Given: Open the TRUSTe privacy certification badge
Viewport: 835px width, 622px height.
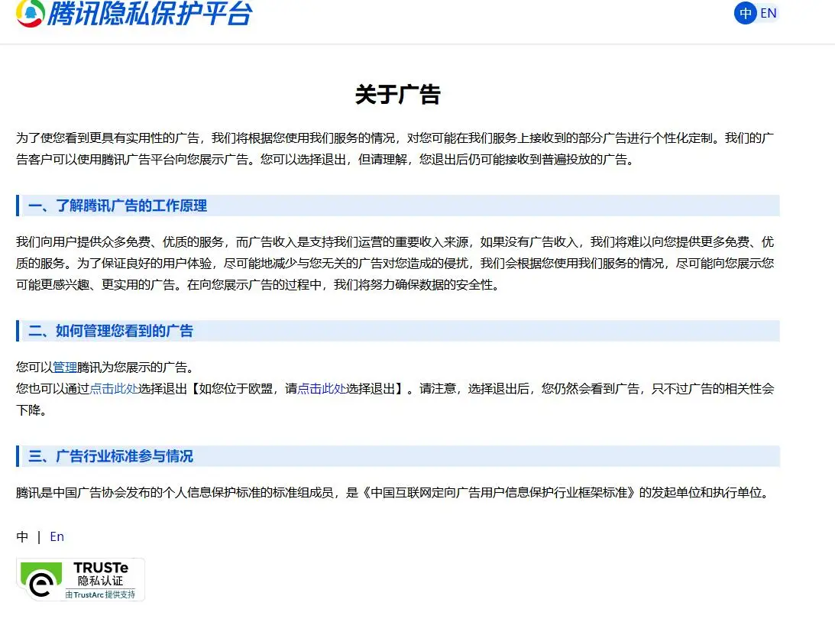Looking at the screenshot, I should pyautogui.click(x=80, y=579).
